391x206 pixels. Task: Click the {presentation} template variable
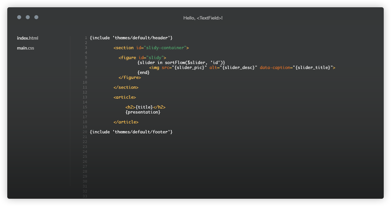coord(143,112)
